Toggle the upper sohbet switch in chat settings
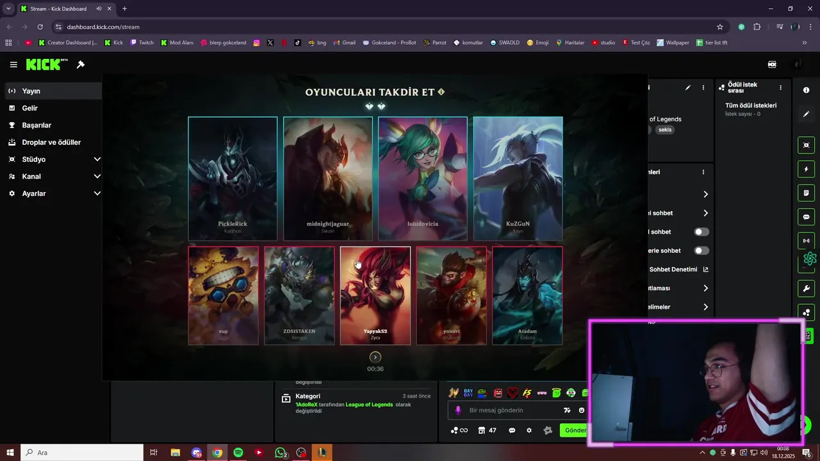820x461 pixels. pos(701,232)
